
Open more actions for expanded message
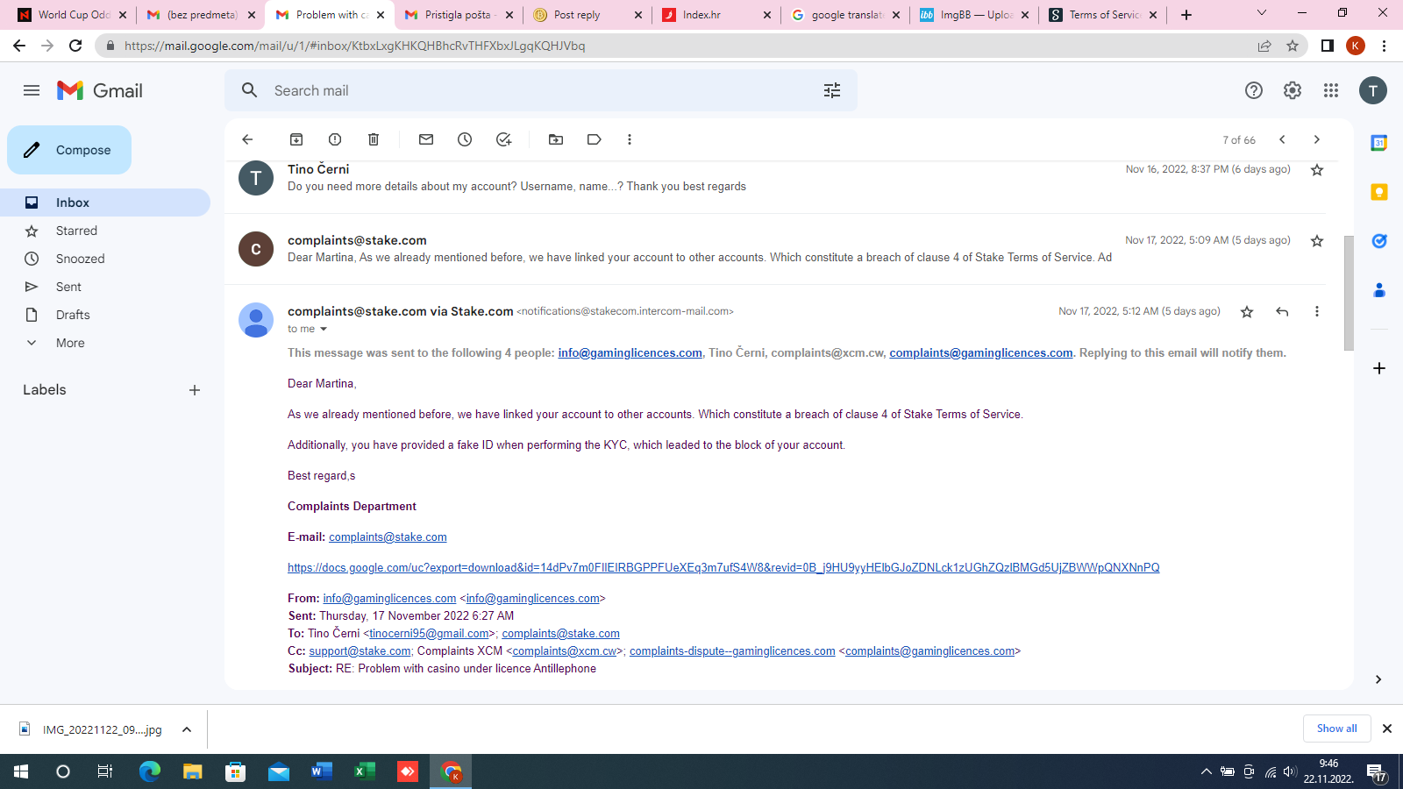point(1316,311)
